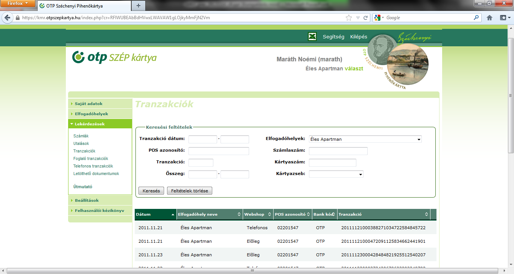Screen dimensions: 514x274
Task: Reload the page with the refresh icon
Action: [365, 18]
